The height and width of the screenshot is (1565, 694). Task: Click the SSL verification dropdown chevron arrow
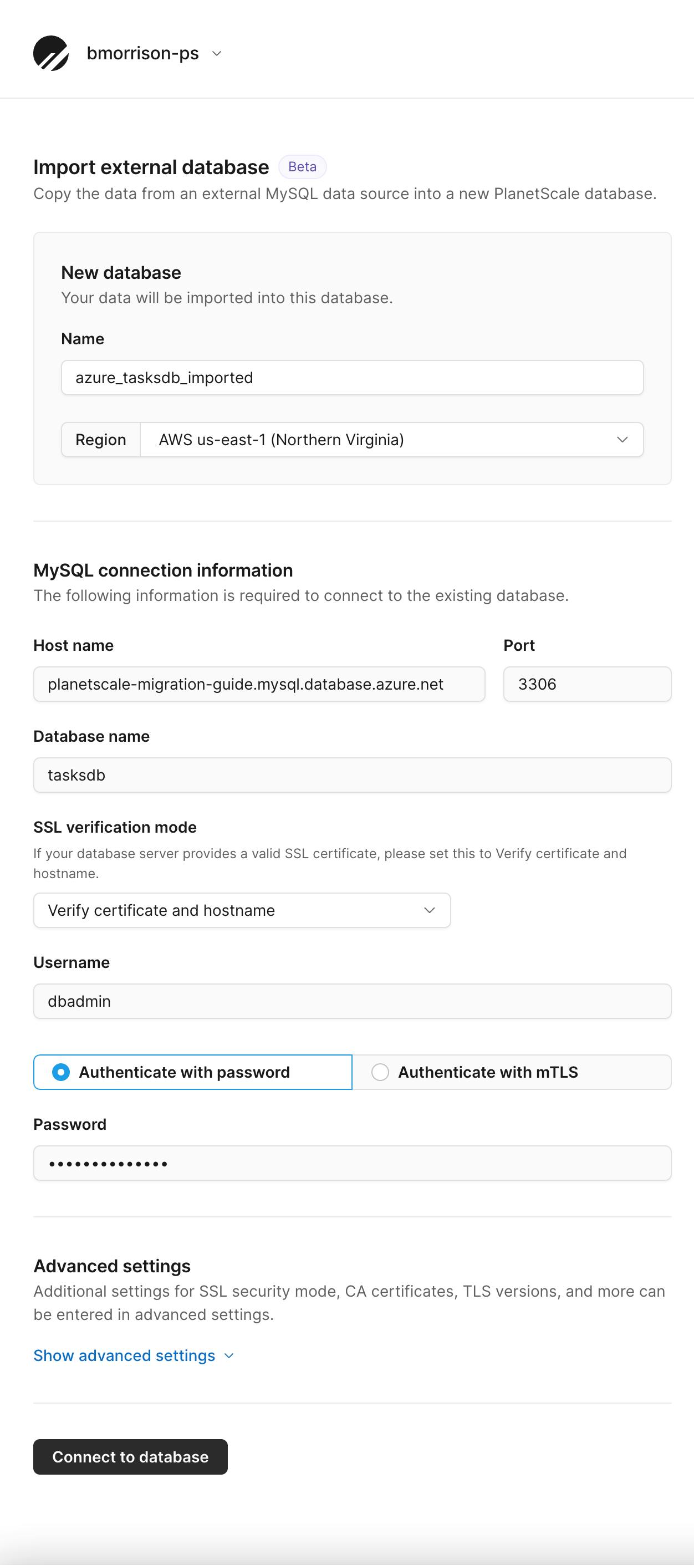(430, 910)
